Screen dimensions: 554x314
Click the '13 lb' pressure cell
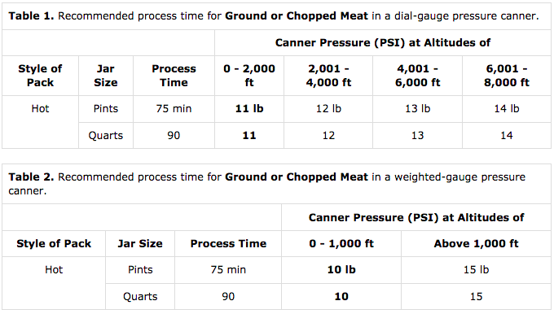tap(417, 109)
